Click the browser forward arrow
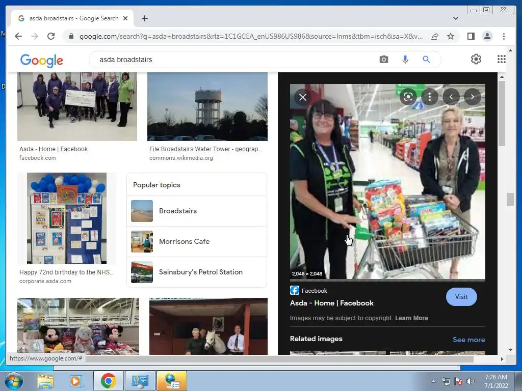This screenshot has width=522, height=391. [x=35, y=36]
